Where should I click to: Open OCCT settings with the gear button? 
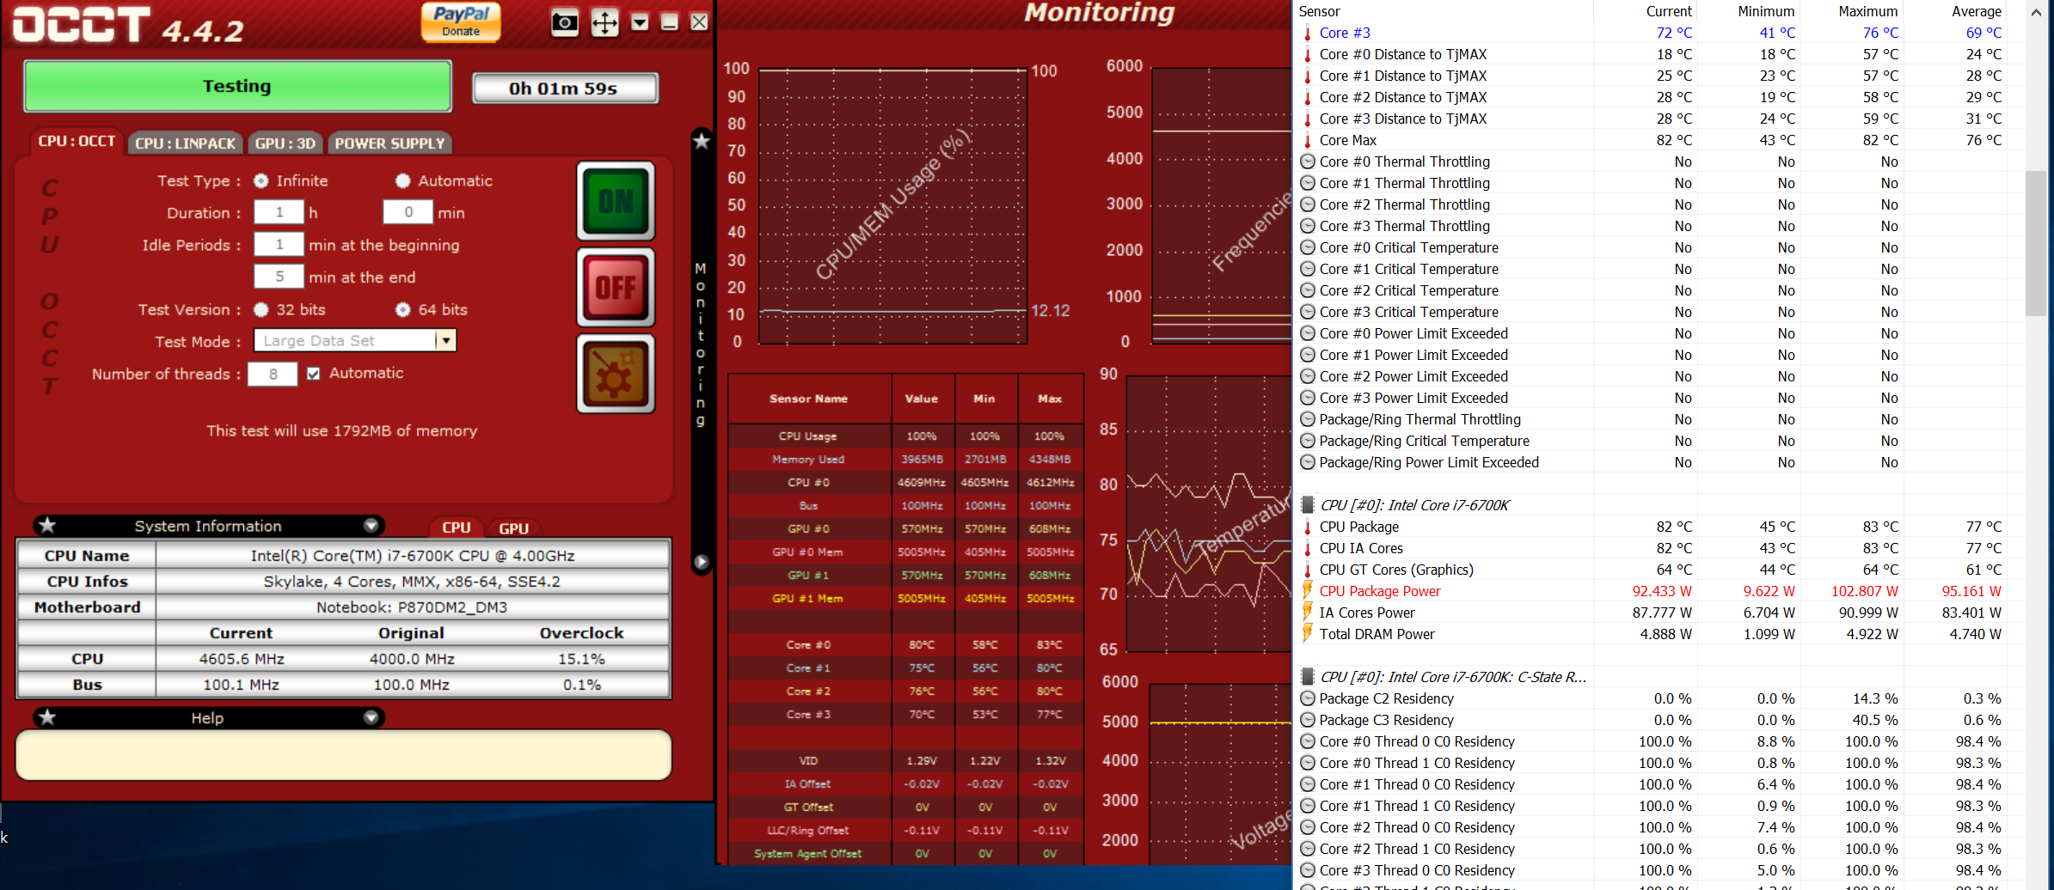click(x=616, y=374)
